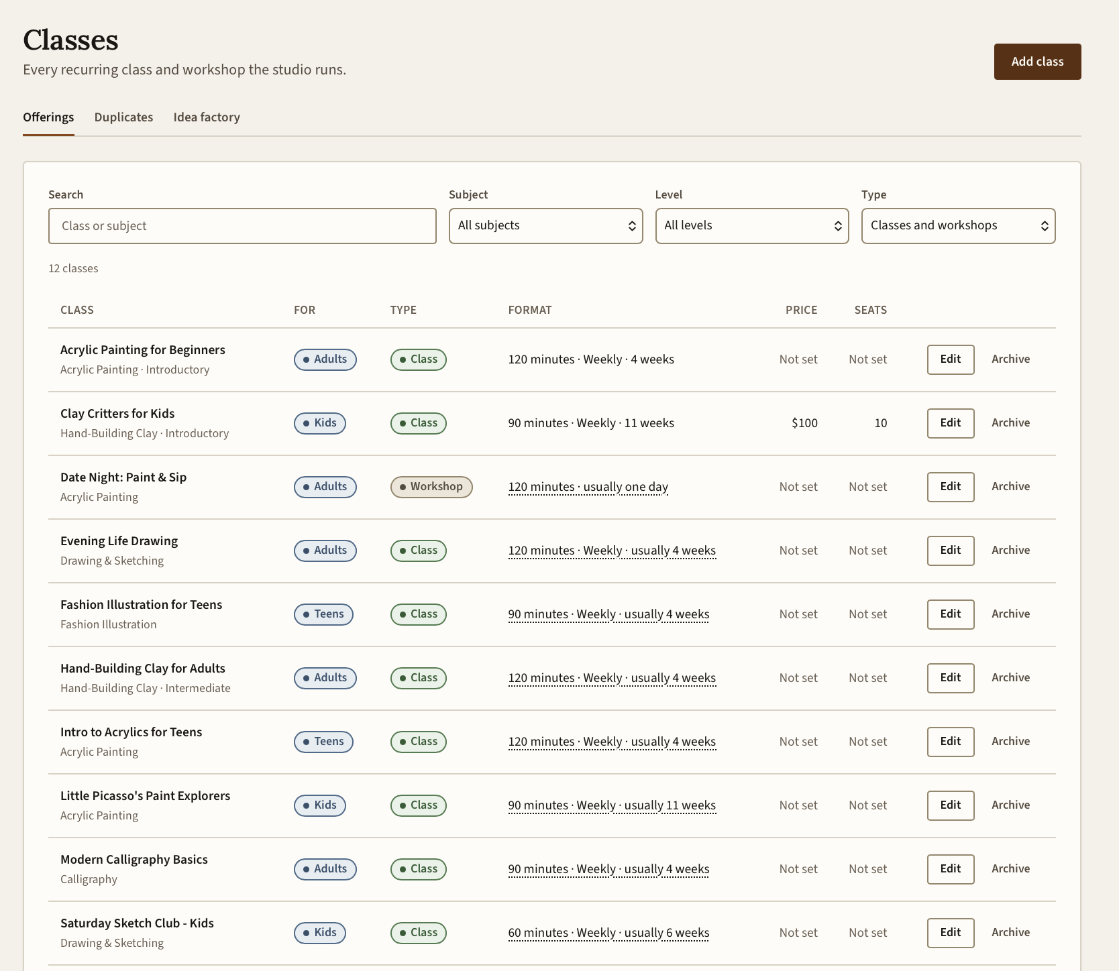The height and width of the screenshot is (971, 1119).
Task: Archive Little Picasso's Paint Explorers
Action: coord(1010,805)
